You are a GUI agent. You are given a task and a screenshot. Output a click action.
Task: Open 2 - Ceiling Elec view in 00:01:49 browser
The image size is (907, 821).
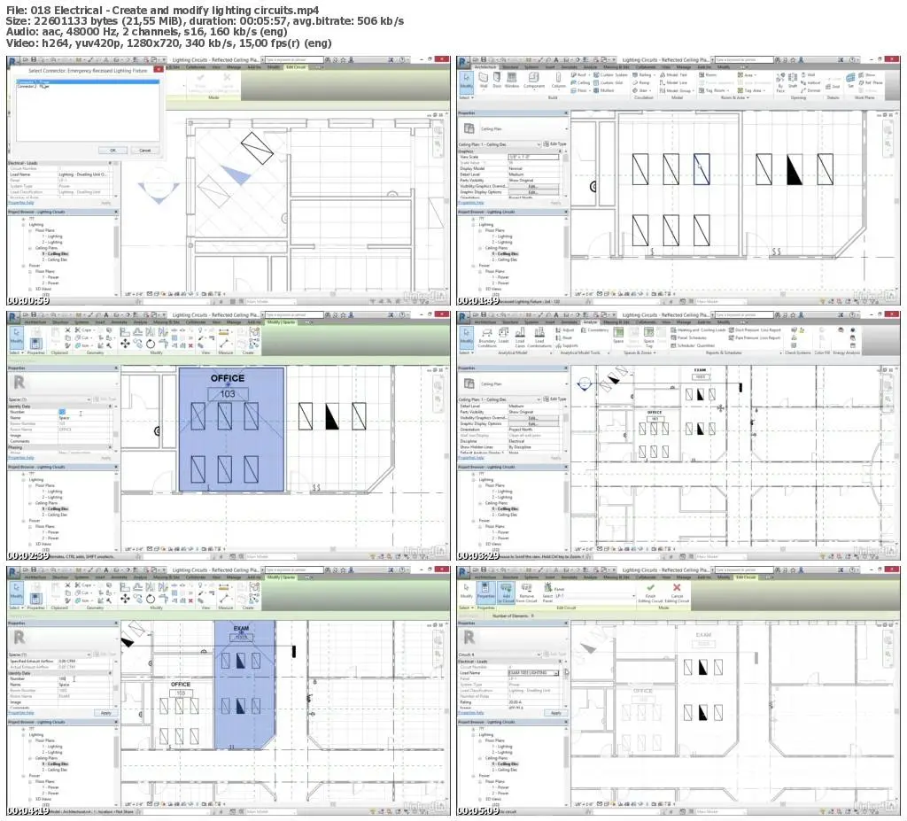pos(505,259)
